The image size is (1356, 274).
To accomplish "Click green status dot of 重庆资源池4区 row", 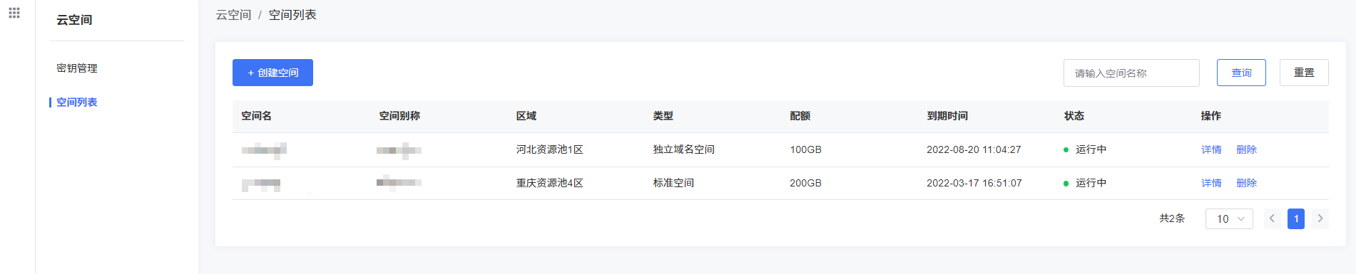I will coord(1066,184).
